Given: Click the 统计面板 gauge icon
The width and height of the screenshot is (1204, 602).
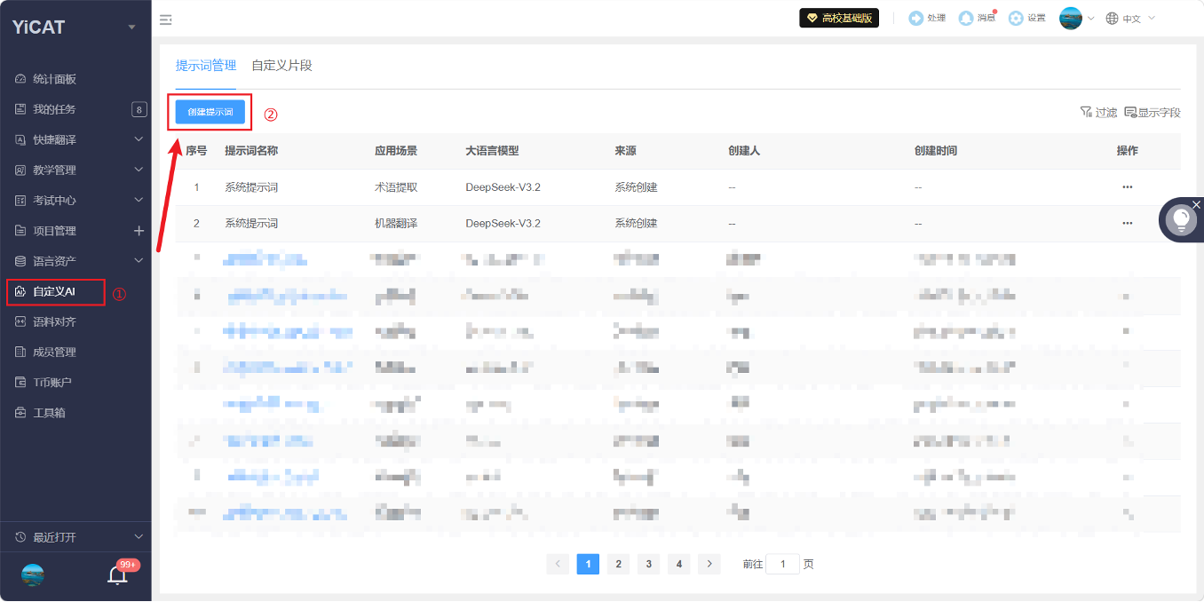Looking at the screenshot, I should 20,79.
